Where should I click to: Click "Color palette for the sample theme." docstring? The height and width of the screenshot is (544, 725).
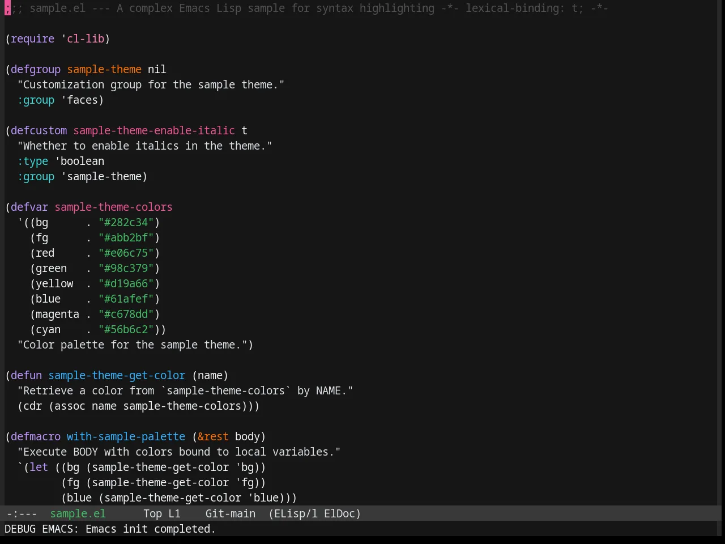pyautogui.click(x=132, y=345)
